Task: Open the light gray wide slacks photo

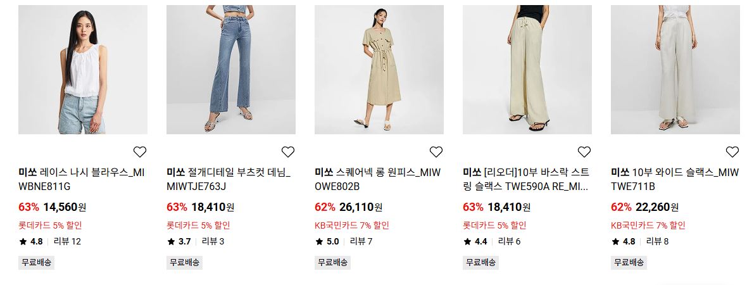Action: [x=675, y=70]
